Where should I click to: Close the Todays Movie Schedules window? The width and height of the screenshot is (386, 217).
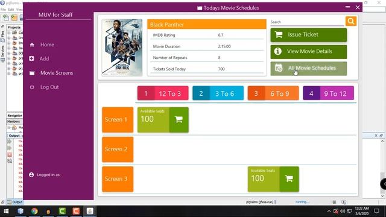[x=358, y=8]
